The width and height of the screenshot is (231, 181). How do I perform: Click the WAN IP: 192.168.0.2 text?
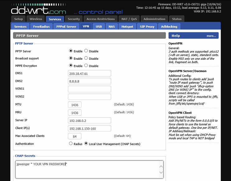(x=207, y=12)
